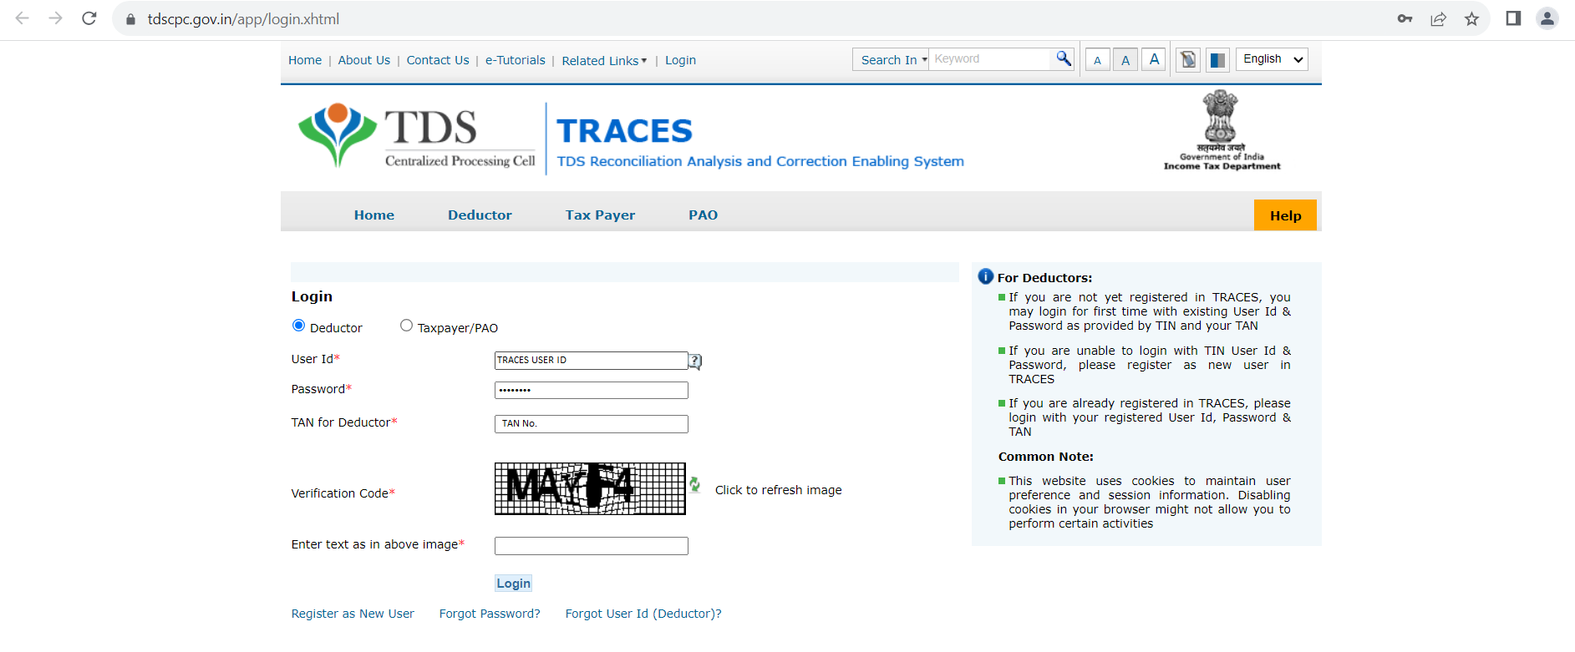Expand the Related Links menu

coord(604,61)
